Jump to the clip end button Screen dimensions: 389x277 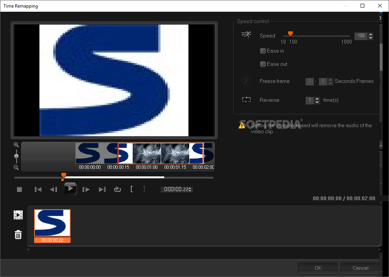[x=102, y=189]
